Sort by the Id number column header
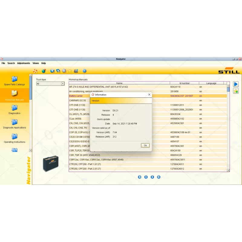The height and width of the screenshot is (242, 242). [184, 83]
